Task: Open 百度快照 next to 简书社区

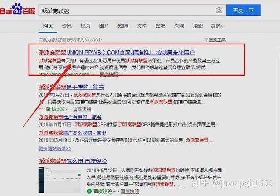Action: click(x=82, y=109)
